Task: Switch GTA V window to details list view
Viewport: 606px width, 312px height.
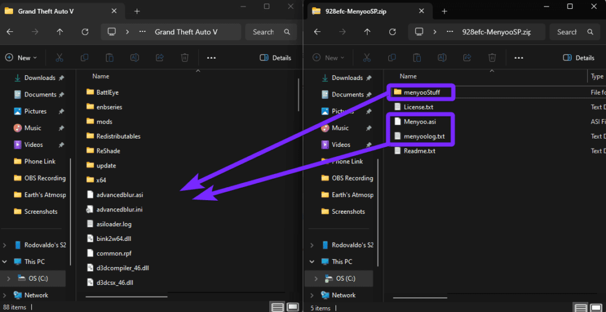Action: click(x=278, y=307)
